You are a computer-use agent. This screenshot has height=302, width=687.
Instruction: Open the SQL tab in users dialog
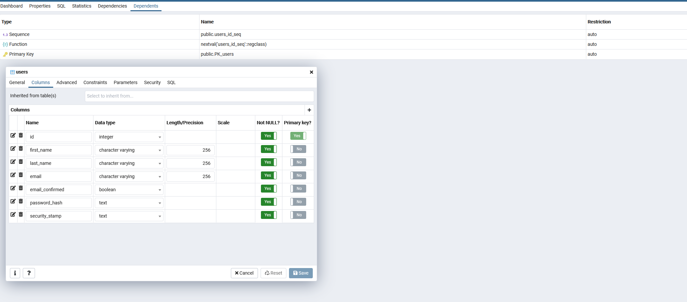(171, 82)
